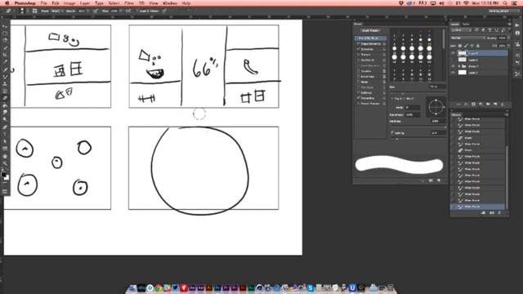
Task: Select the Eraser tool in the toolbox
Action: (5, 98)
